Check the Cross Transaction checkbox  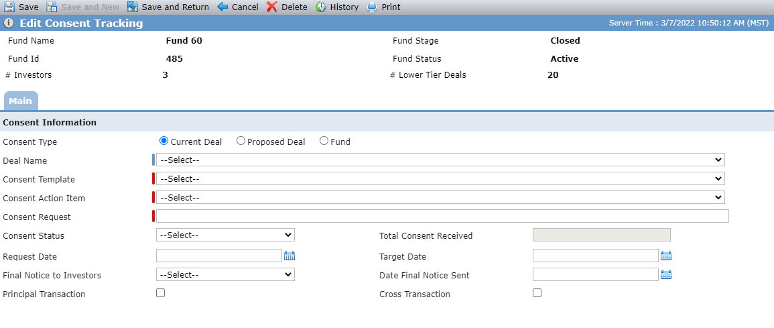(537, 293)
